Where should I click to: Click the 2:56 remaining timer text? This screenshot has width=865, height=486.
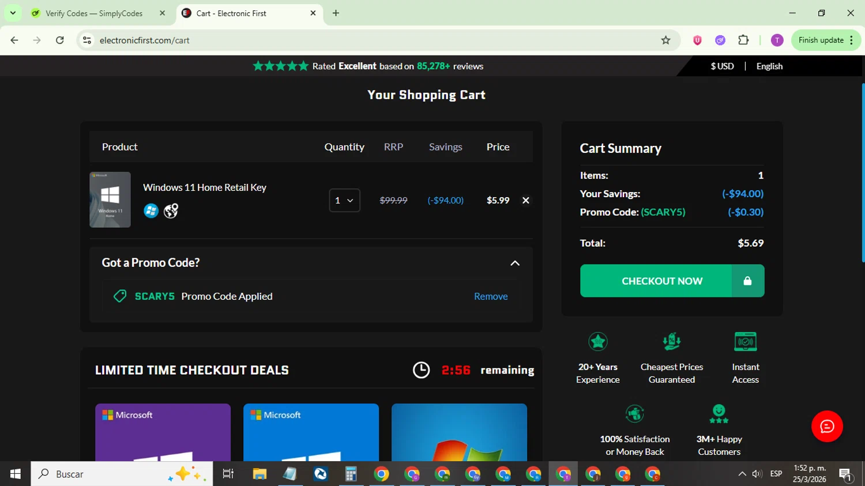tap(488, 370)
